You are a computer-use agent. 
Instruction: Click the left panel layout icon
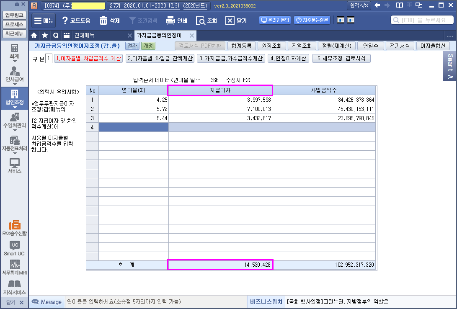click(x=341, y=20)
